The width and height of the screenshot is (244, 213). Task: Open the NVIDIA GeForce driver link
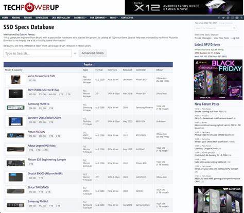[209, 49]
